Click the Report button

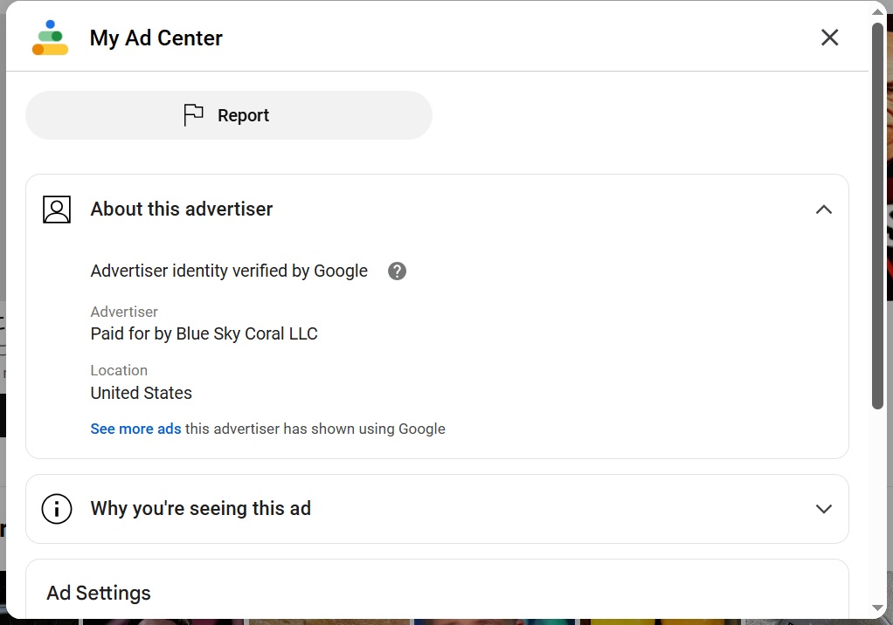point(229,115)
